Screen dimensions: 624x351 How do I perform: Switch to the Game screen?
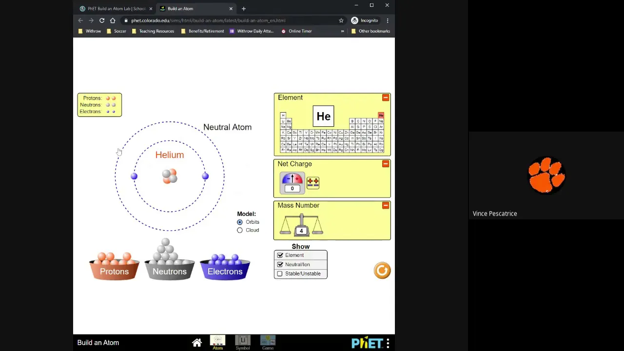(x=268, y=343)
